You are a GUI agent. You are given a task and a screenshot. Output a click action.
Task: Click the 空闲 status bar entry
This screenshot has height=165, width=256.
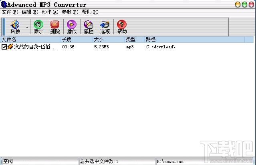(8, 161)
